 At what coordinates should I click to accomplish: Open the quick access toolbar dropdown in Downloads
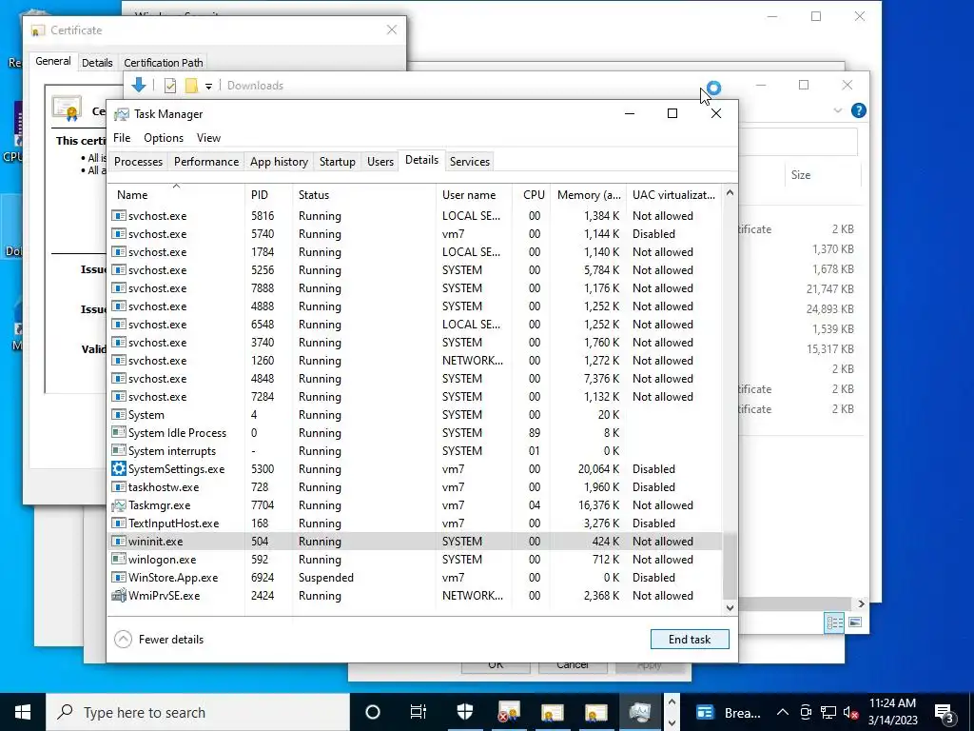point(208,87)
